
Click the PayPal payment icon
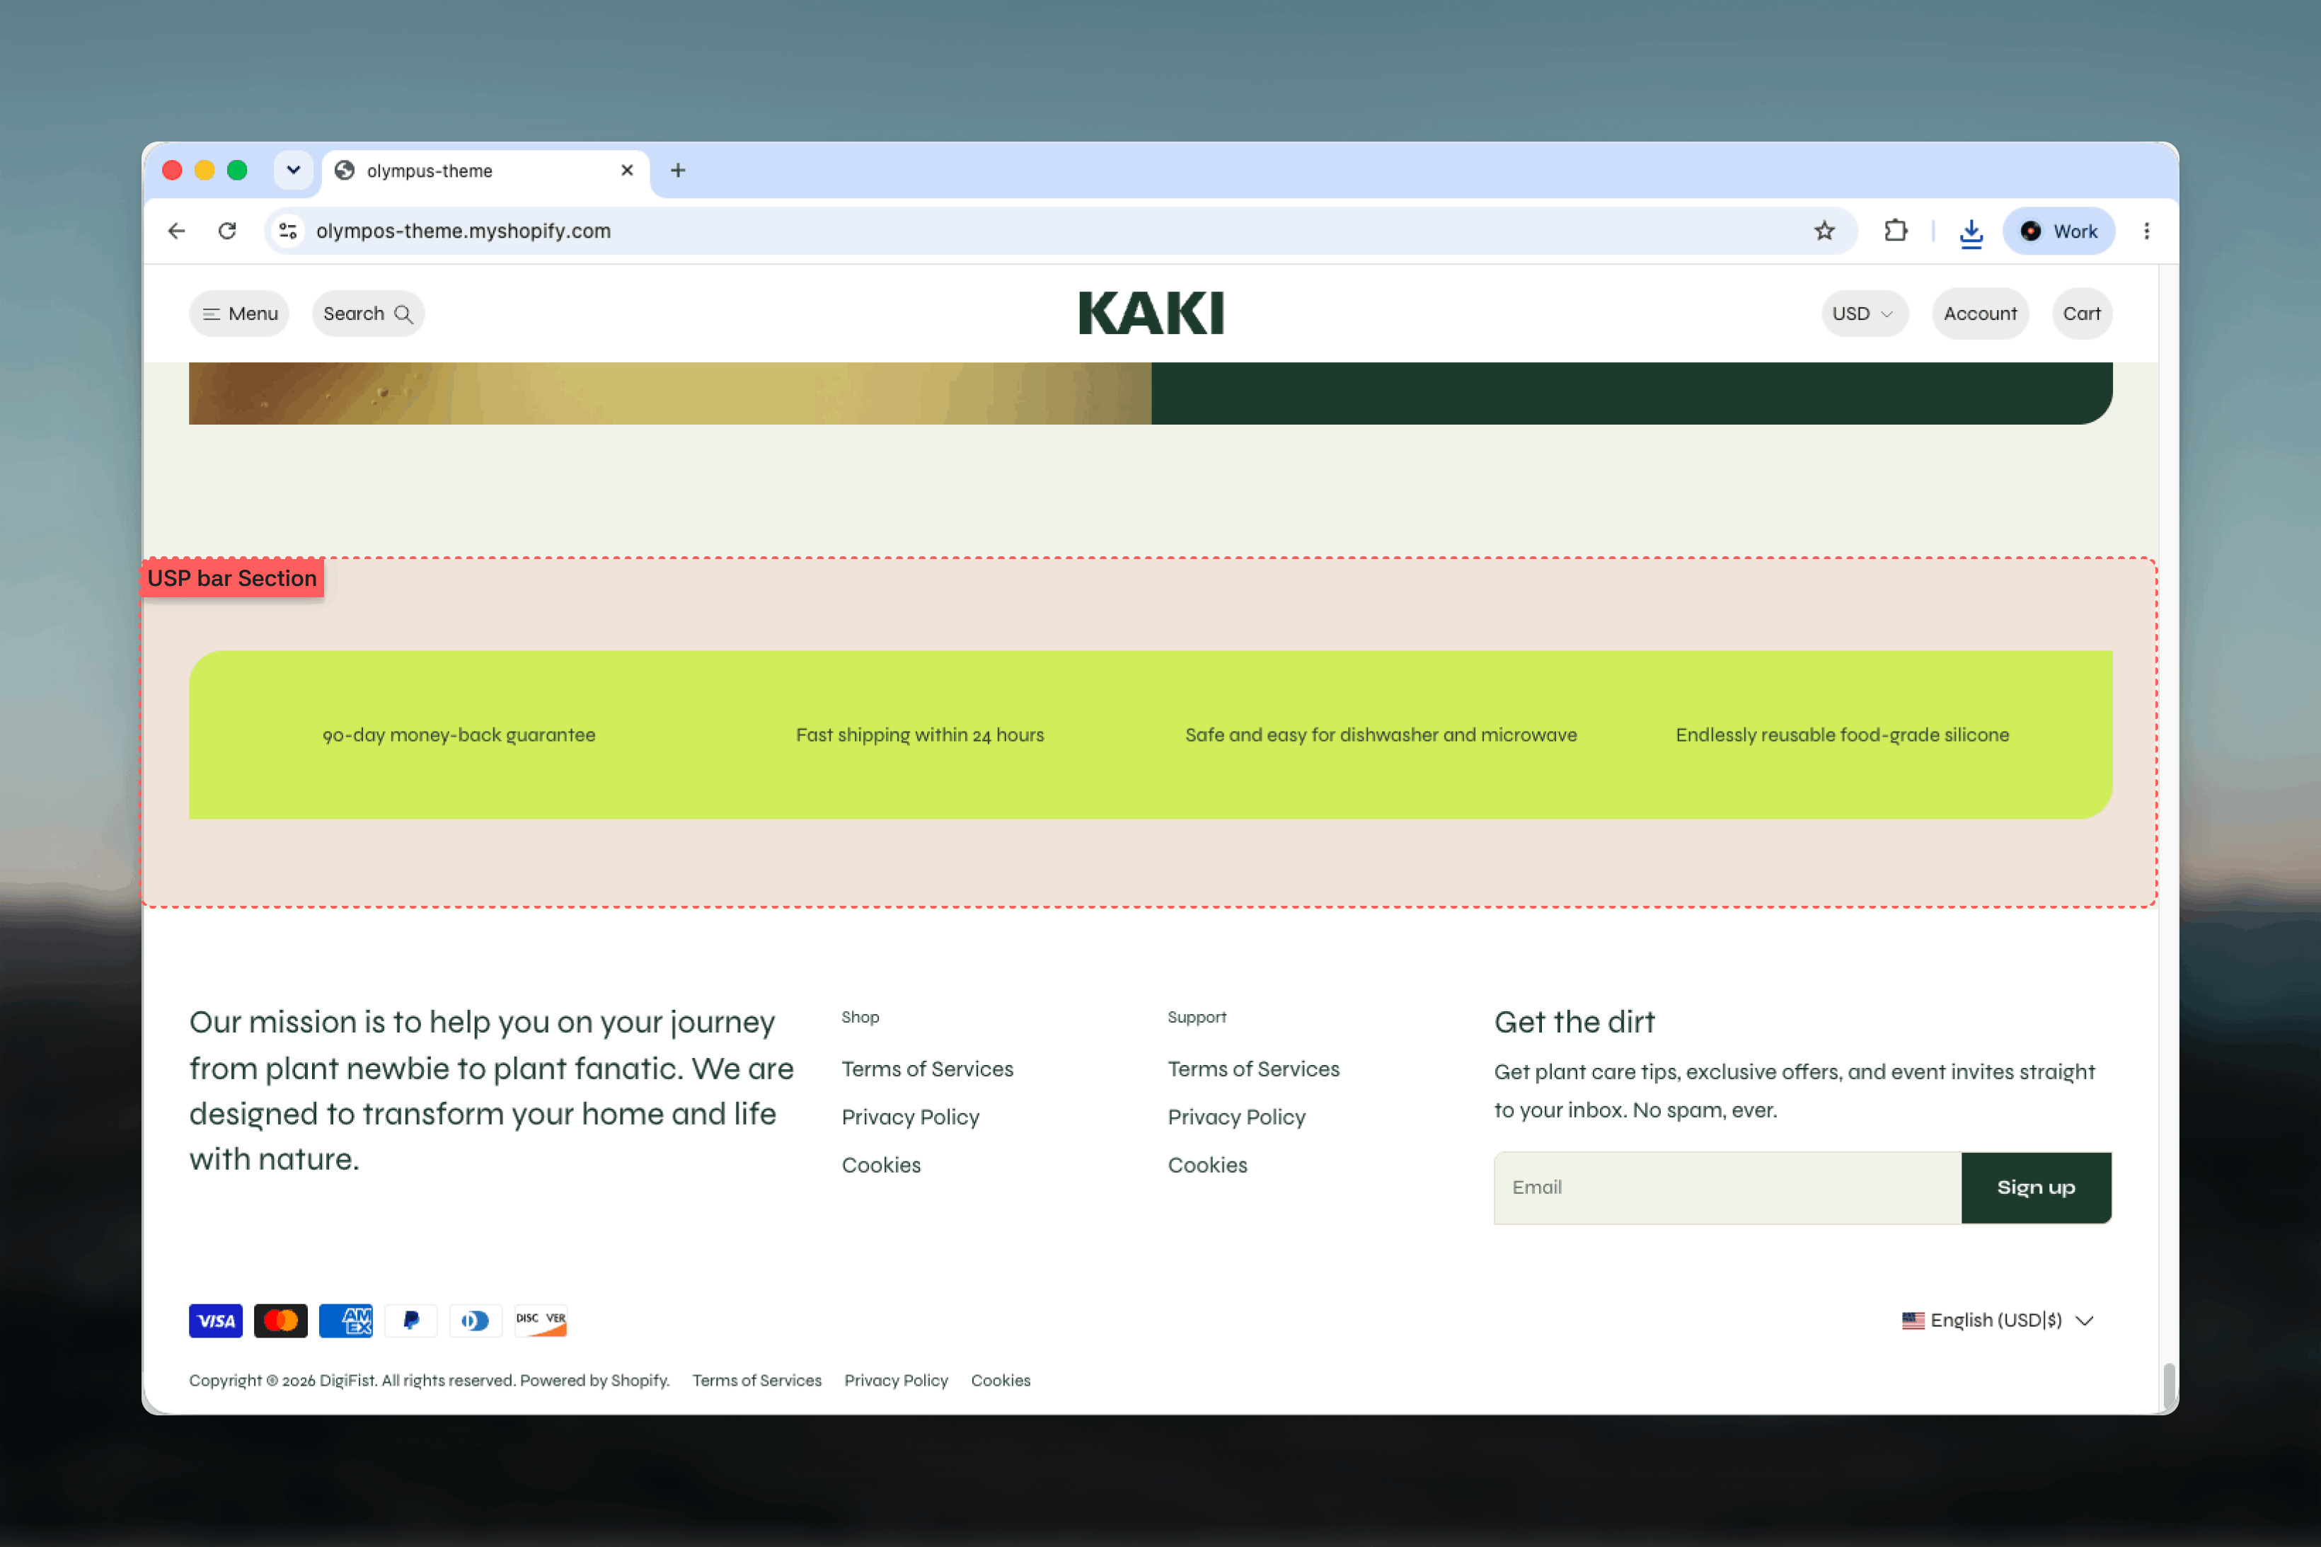tap(411, 1320)
